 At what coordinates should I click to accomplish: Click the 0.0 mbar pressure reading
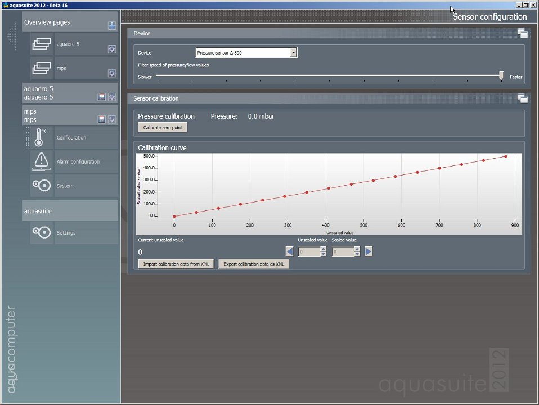pyautogui.click(x=261, y=116)
